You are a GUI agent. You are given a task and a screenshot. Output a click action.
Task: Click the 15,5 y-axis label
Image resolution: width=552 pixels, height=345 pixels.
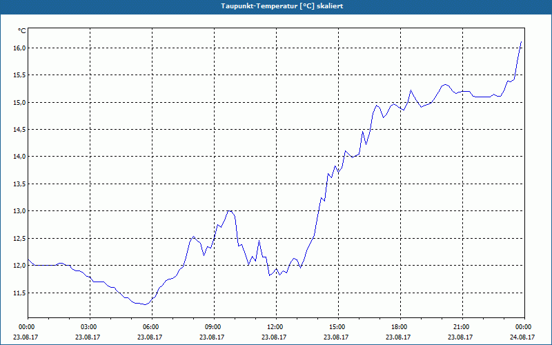(21, 75)
